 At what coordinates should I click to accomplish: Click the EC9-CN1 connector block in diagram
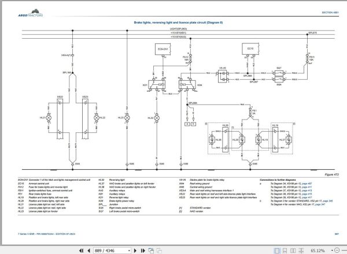pyautogui.click(x=163, y=49)
